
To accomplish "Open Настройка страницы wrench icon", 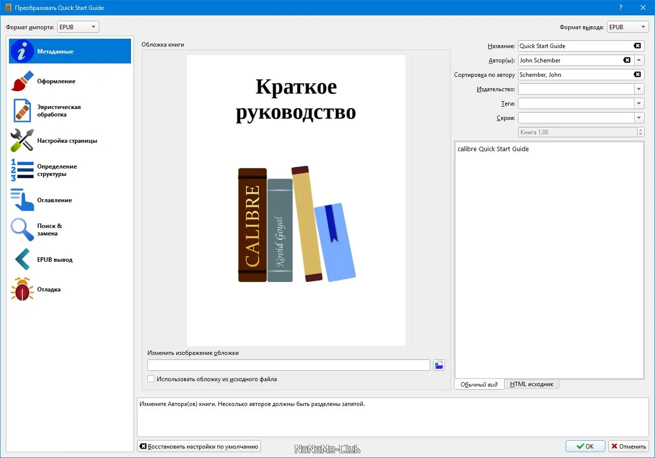I will click(x=22, y=141).
